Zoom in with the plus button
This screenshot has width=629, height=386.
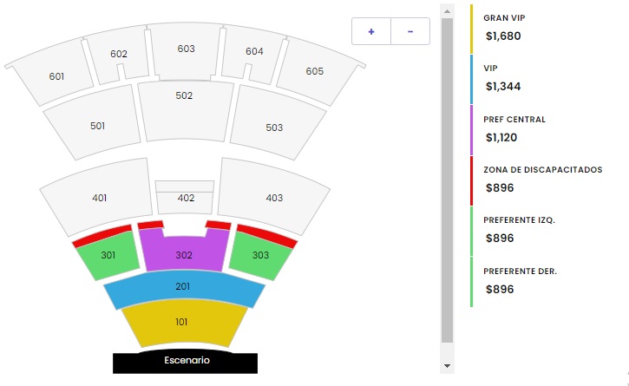[371, 31]
